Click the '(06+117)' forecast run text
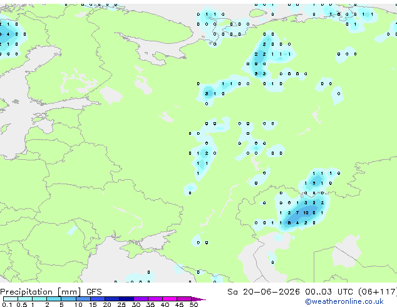397x307 pixels. (x=377, y=292)
